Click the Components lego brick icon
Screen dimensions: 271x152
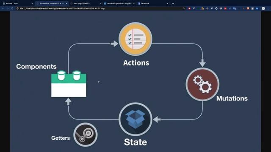pos(69,84)
